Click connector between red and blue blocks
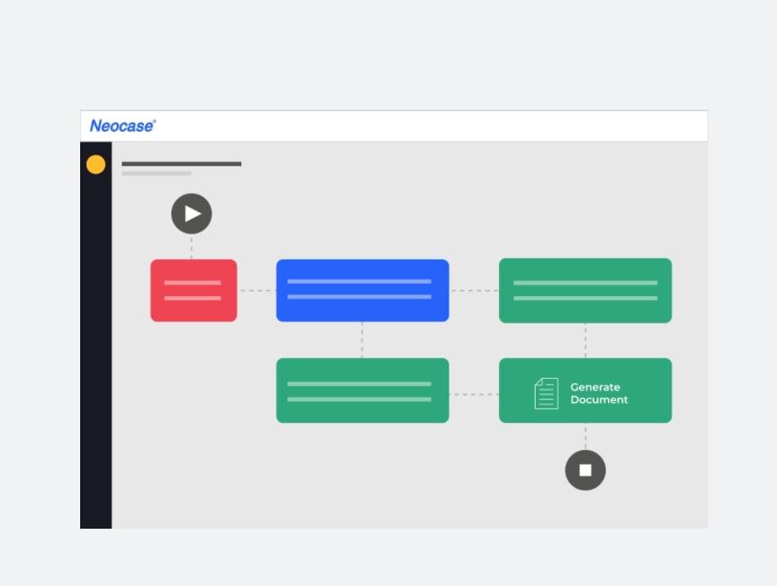Viewport: 777px width, 586px height. pos(257,291)
